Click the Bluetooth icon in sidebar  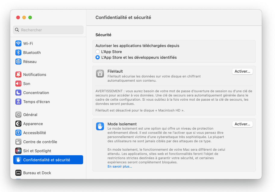[x=18, y=52]
